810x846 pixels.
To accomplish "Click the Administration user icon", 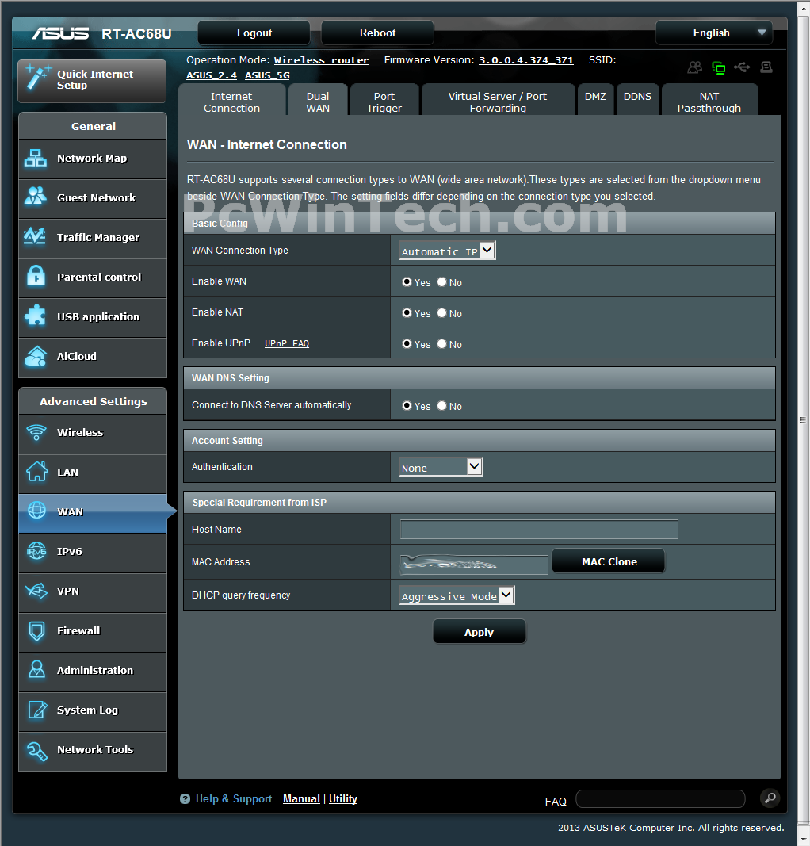I will [36, 669].
